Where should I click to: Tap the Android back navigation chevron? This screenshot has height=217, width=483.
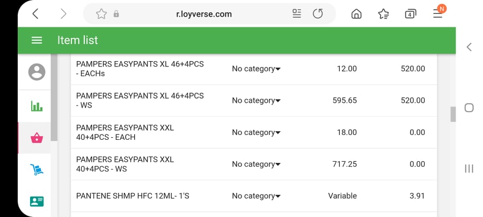point(469,47)
